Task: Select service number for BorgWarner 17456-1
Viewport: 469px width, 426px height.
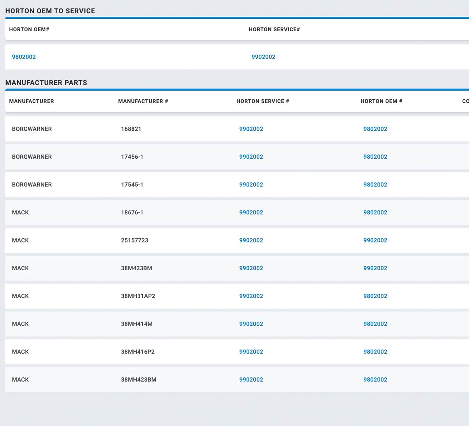Action: click(x=251, y=157)
